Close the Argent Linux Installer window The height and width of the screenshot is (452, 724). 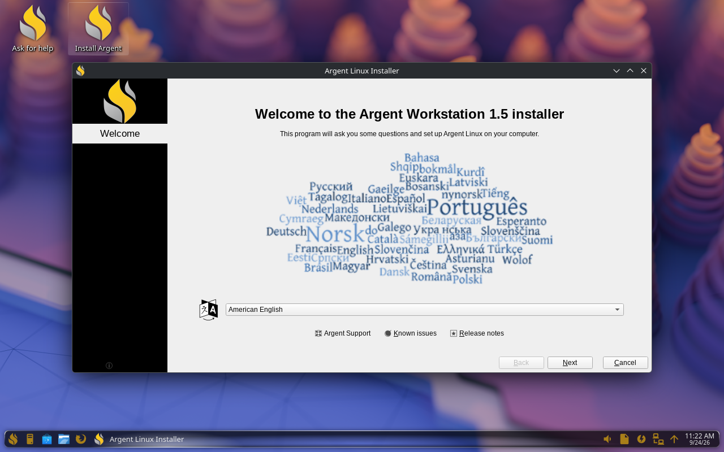coord(644,71)
